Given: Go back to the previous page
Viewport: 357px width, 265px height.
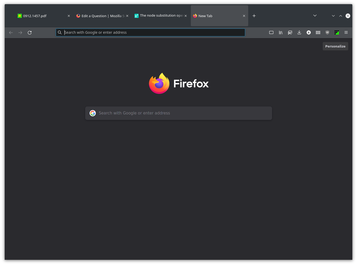Looking at the screenshot, I should (11, 32).
